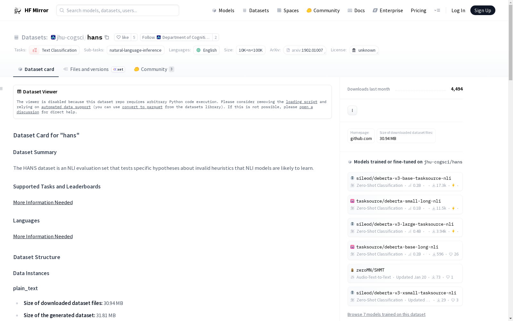The image size is (513, 321).
Task: Click More Information Needed under Supported Tasks
Action: point(43,203)
